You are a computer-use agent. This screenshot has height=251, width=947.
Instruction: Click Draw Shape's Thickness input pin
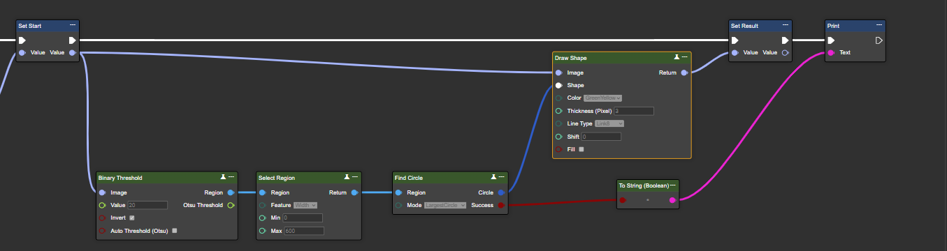558,111
